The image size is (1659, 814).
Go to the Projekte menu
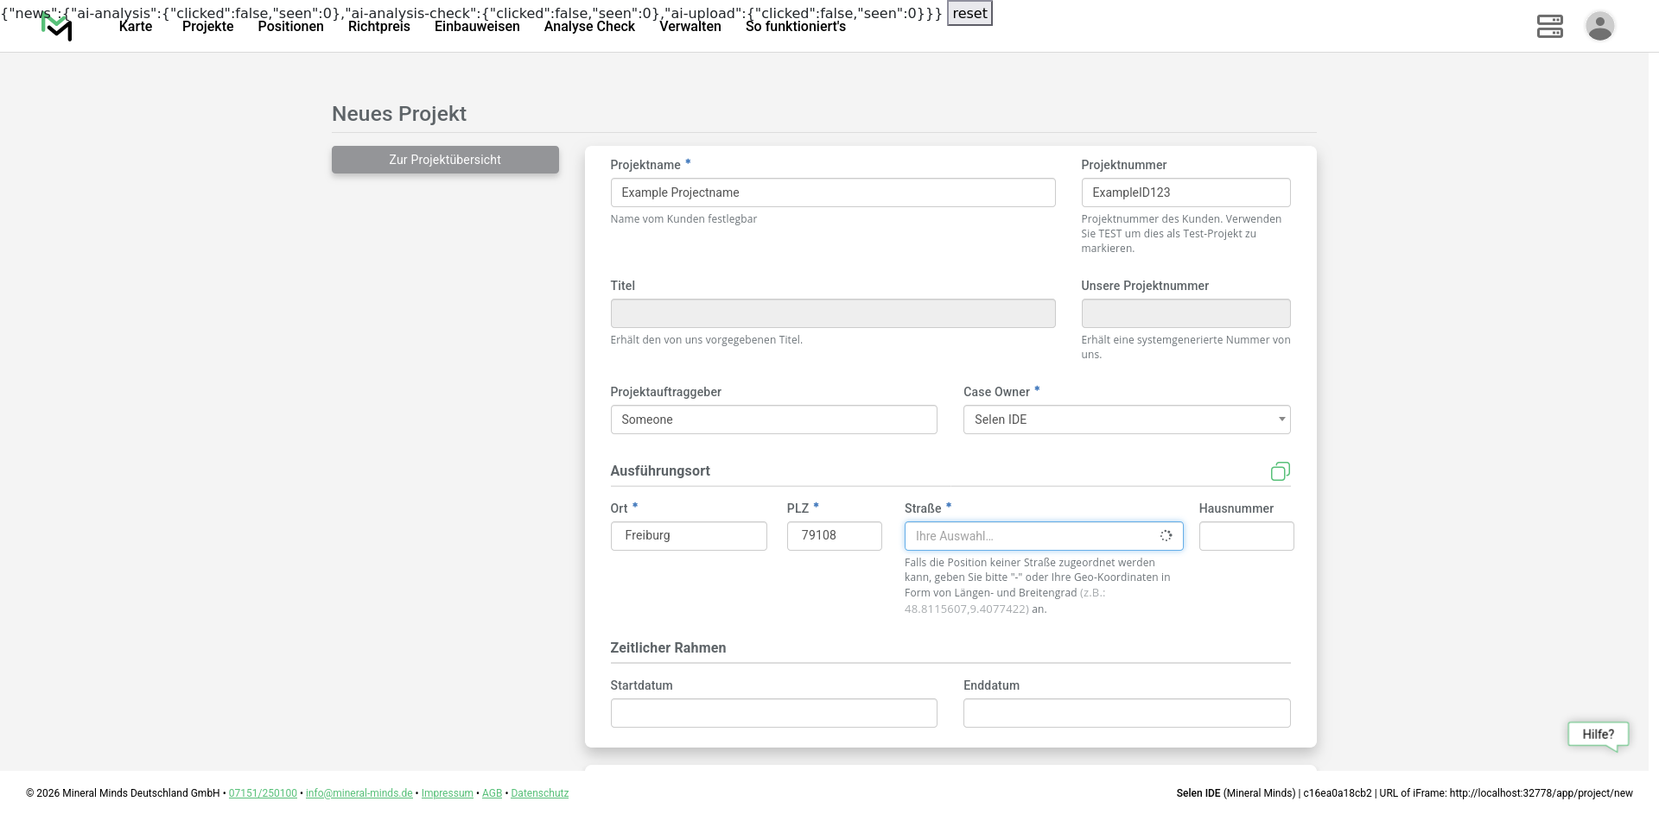coord(207,27)
